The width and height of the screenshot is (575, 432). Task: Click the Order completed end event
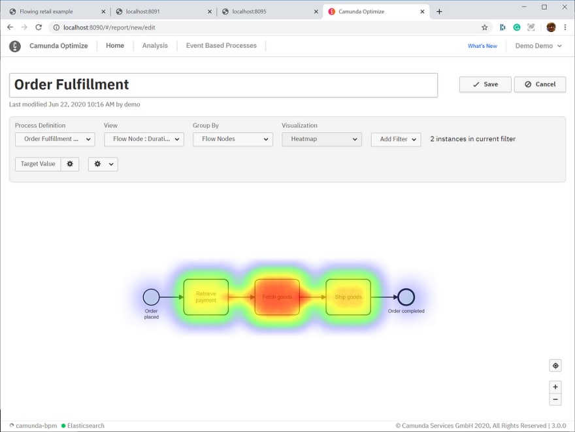406,297
